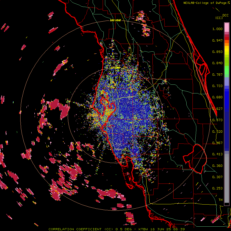Click the 100 NMI range ring label
The image size is (231, 231).
pos(115,20)
